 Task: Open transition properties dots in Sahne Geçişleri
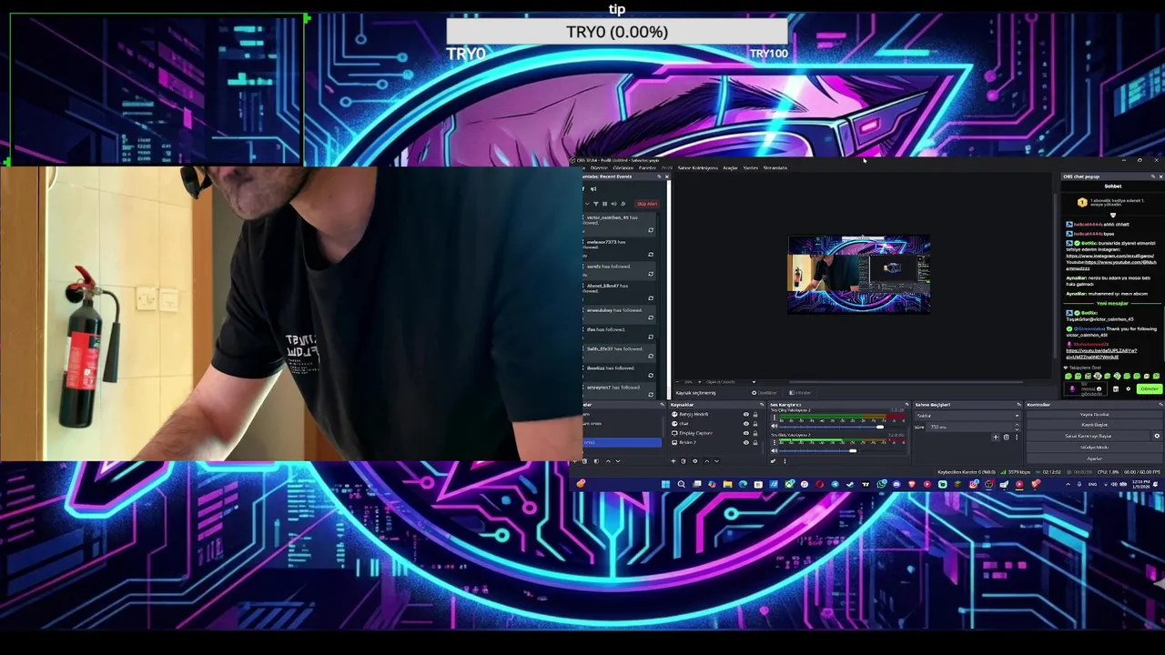[x=1017, y=437]
